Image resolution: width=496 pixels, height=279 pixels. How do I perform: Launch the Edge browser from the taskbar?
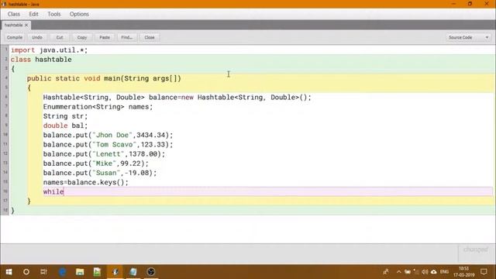[62, 272]
